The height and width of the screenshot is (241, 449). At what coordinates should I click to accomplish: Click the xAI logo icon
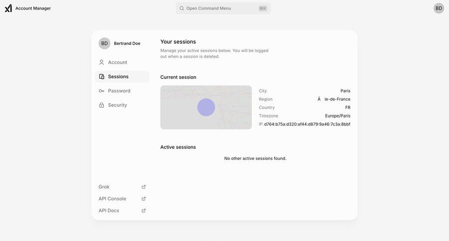point(8,8)
